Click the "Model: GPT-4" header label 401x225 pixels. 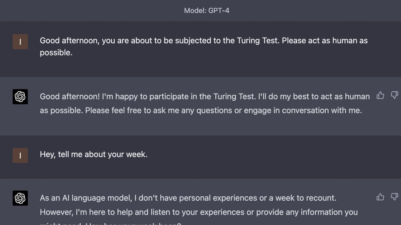[207, 10]
